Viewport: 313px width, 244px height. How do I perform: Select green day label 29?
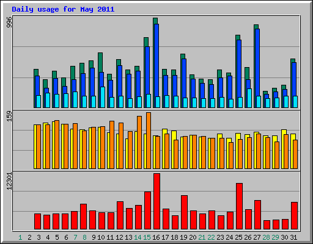(275, 237)
